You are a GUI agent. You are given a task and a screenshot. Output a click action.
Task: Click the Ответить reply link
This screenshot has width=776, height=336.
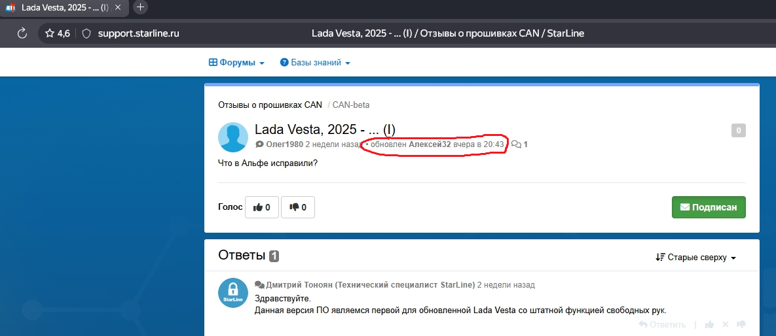(662, 325)
